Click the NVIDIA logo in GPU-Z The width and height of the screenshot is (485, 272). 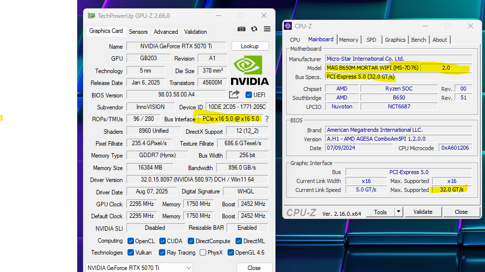249,70
